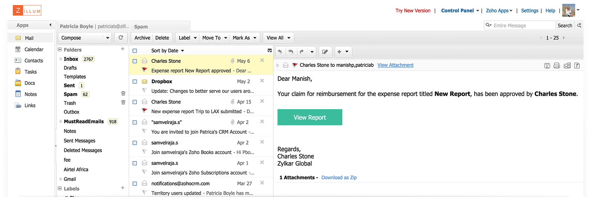This screenshot has height=197, width=591.
Task: Click the message help icon
Action: pyautogui.click(x=577, y=65)
